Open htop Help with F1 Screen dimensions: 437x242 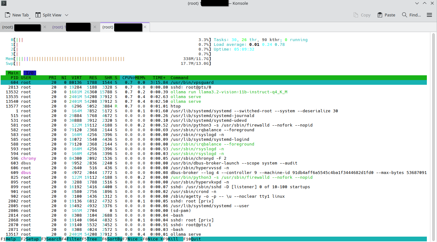coord(11,239)
